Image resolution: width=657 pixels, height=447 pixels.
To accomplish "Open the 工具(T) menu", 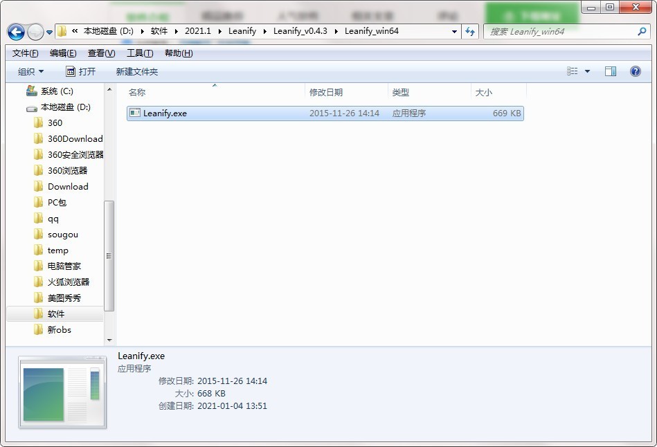I will 139,53.
